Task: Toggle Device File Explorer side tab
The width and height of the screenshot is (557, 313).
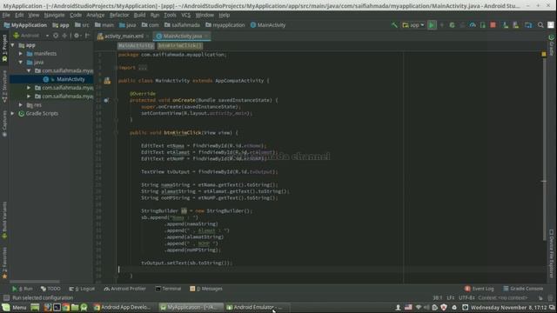Action: pyautogui.click(x=552, y=253)
